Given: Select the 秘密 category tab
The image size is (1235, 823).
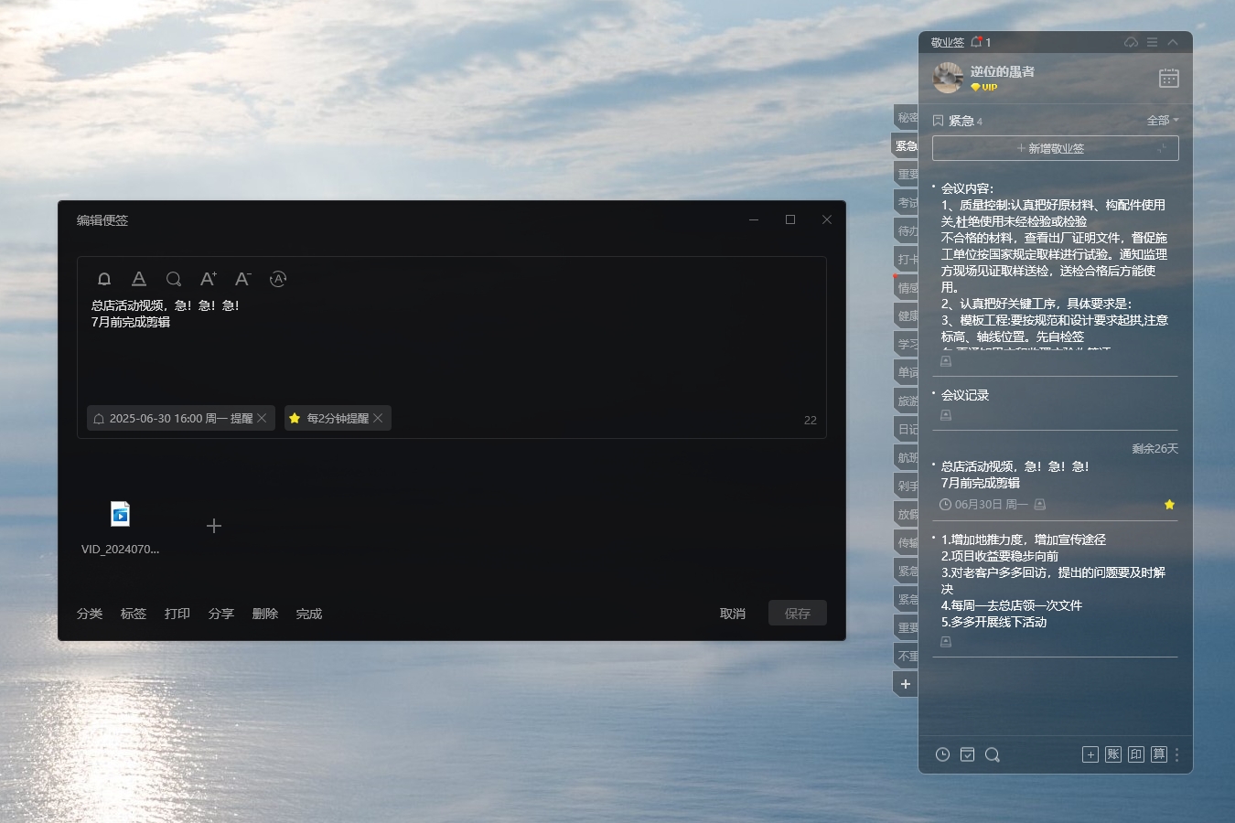Looking at the screenshot, I should [x=906, y=117].
